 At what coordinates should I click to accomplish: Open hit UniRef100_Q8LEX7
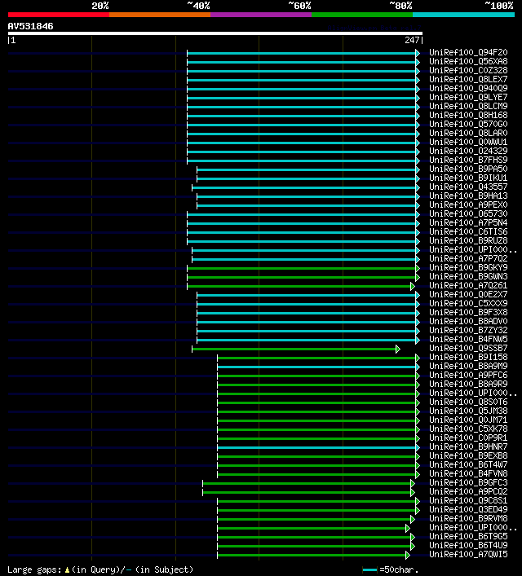(468, 79)
